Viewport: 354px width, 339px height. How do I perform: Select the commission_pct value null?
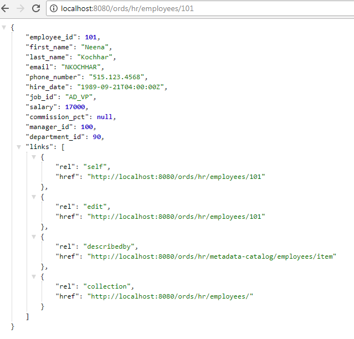point(105,117)
